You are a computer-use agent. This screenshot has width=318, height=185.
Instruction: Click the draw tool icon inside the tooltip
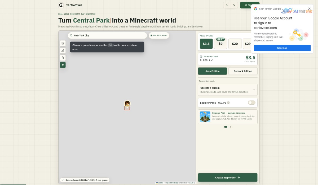111,45
